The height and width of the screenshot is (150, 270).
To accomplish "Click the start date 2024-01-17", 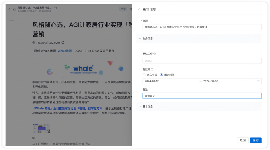I will coord(152,81).
